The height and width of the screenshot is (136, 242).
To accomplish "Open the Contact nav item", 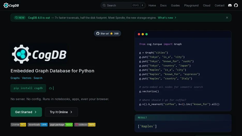I will pos(220,5).
